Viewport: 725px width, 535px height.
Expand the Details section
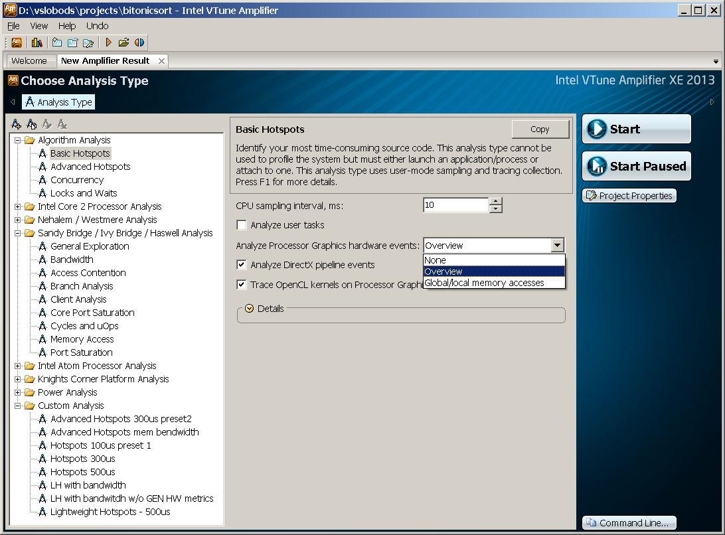coord(250,309)
